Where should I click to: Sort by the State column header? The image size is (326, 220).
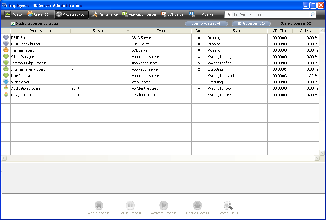237,31
